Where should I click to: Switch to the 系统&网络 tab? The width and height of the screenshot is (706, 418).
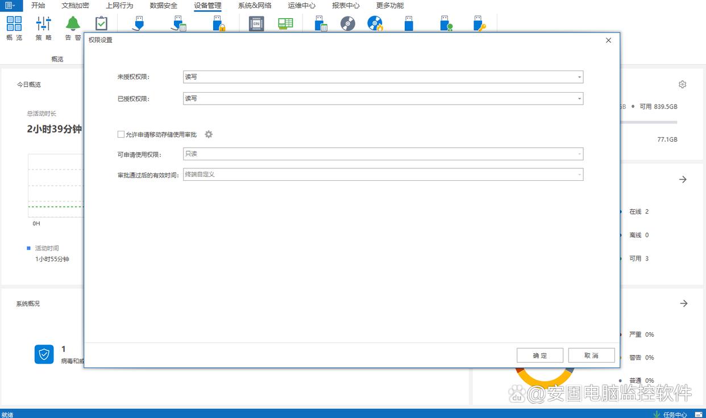click(255, 6)
